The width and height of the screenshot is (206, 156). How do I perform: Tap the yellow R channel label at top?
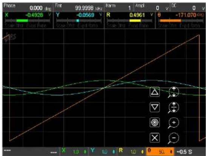(x=108, y=15)
